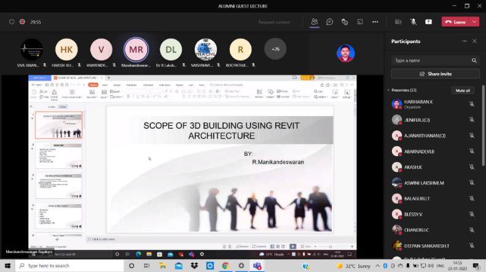486x272 pixels.
Task: Close the Participants panel
Action: click(x=474, y=41)
